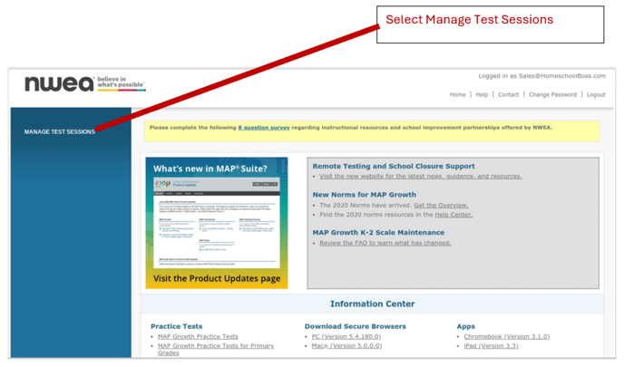Select Manage Test Sessions in sidebar
Screen dimensions: 624x367
[x=60, y=131]
